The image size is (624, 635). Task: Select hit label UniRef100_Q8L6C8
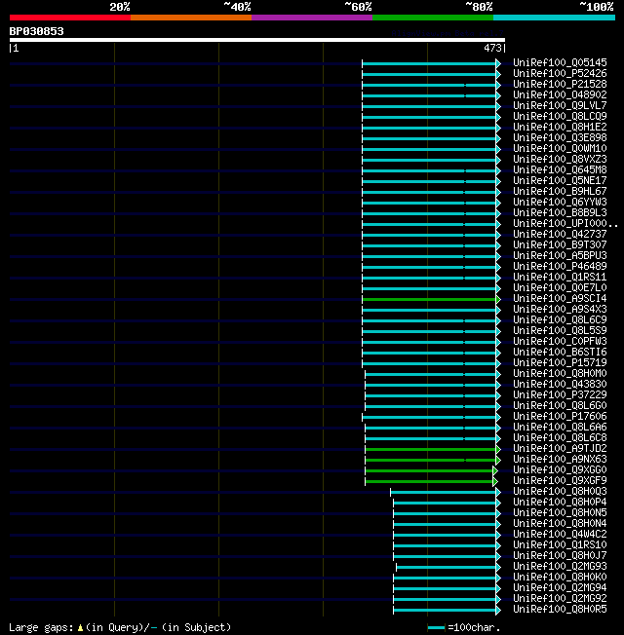coord(560,437)
